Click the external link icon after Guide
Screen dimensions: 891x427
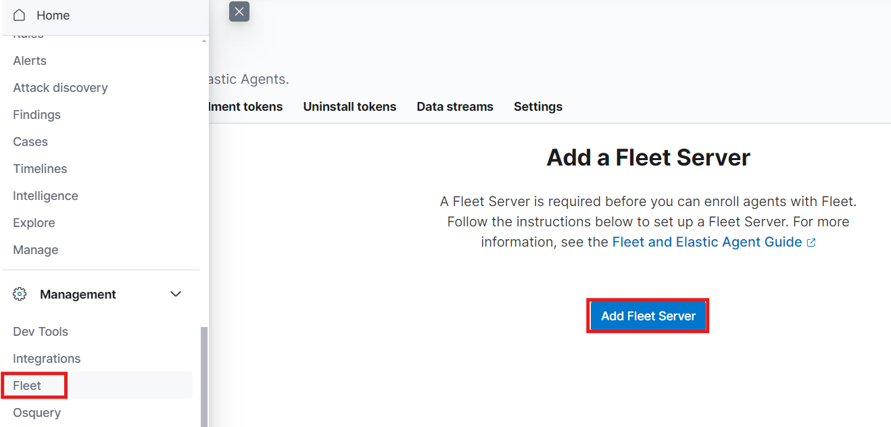pyautogui.click(x=811, y=243)
